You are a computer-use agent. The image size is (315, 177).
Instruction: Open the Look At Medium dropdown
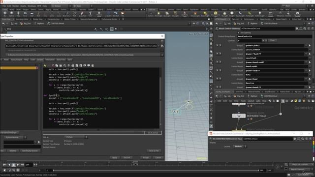point(240,147)
